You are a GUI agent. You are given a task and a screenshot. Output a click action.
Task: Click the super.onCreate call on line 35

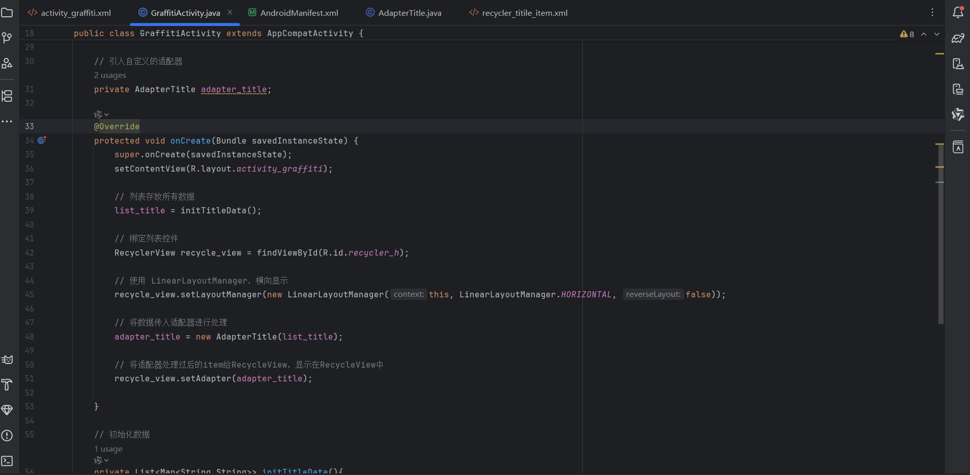(x=203, y=154)
